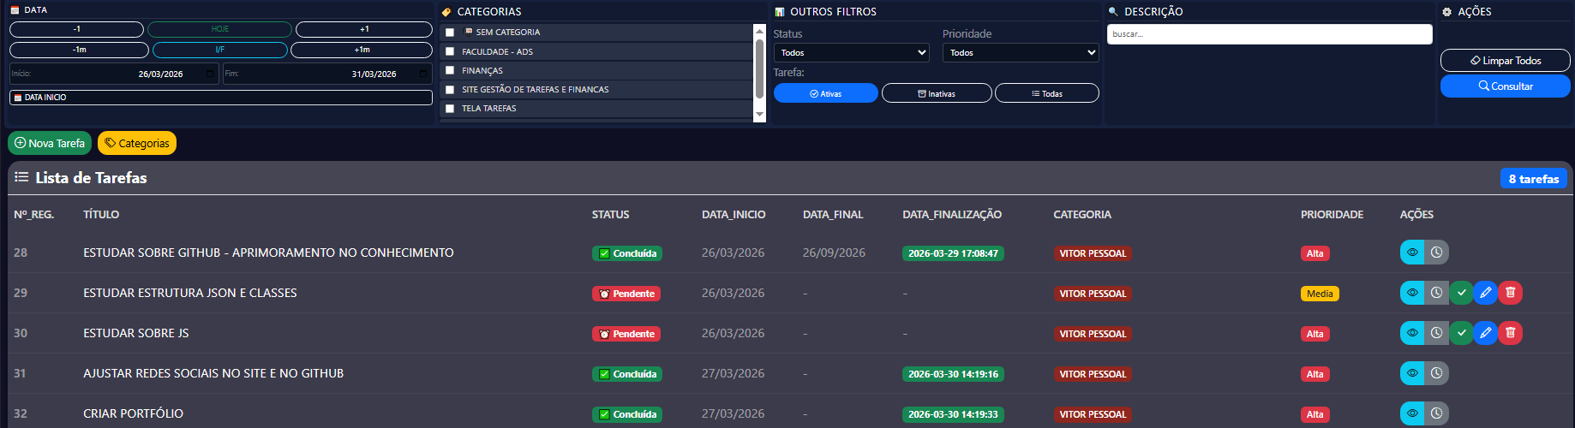Click the eye view icon for task 31
The width and height of the screenshot is (1575, 428).
click(1412, 373)
